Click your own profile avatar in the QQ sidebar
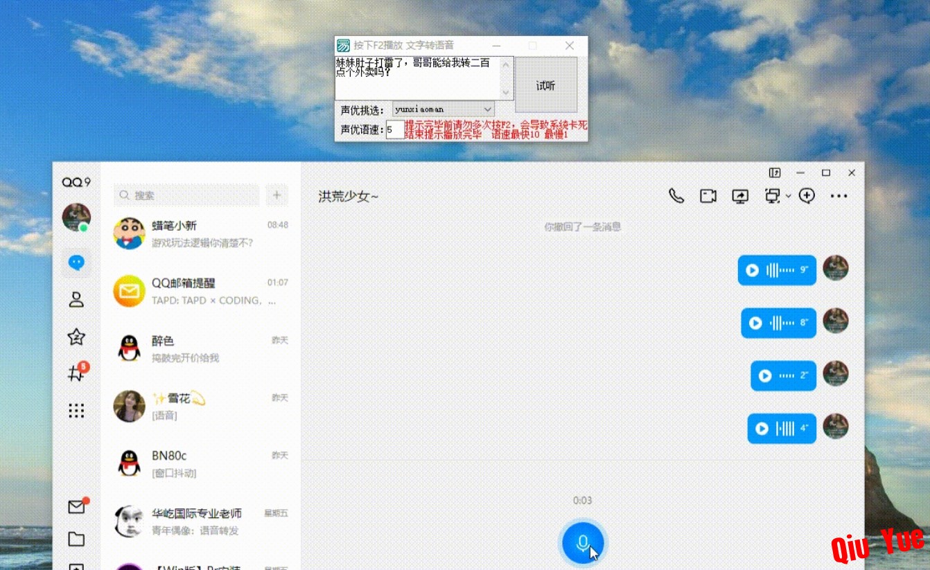 (x=76, y=217)
